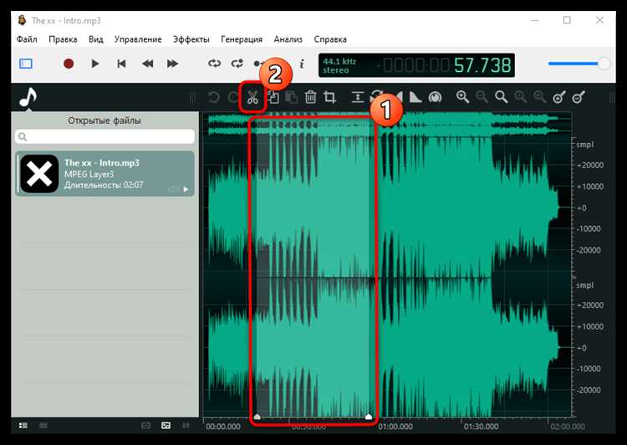
Task: Open the Файл menu
Action: (27, 39)
